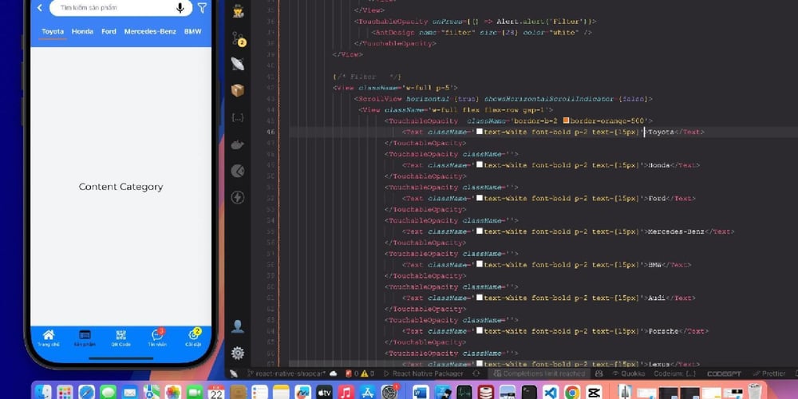This screenshot has height=399, width=798.
Task: Open Apple TV from the Dock
Action: coord(324,393)
